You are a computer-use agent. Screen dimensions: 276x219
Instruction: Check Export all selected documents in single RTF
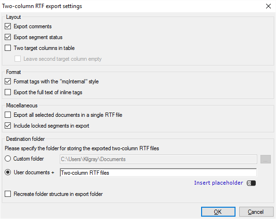coord(8,115)
